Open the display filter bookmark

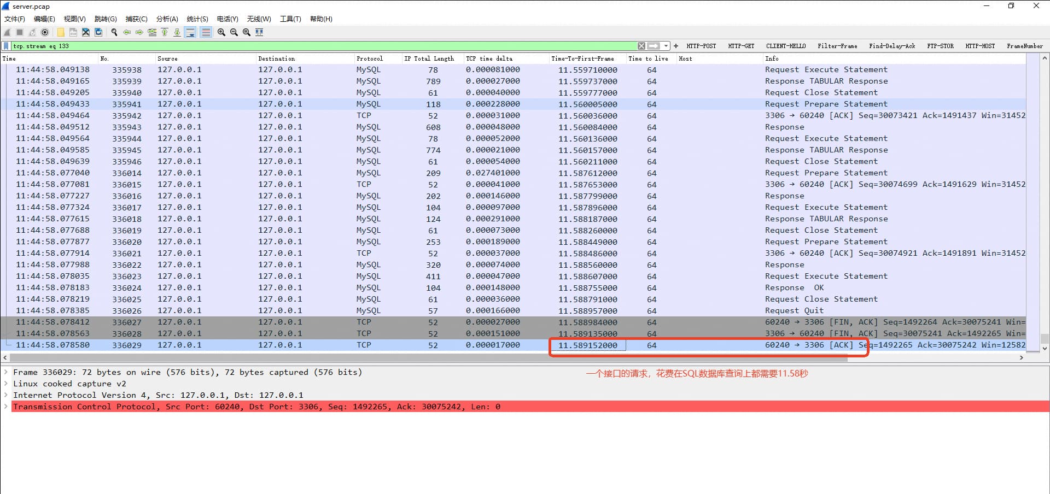pos(6,46)
